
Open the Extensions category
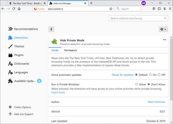18,38
